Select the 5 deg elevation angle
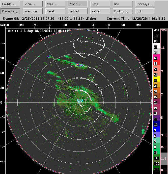 click(162, 118)
